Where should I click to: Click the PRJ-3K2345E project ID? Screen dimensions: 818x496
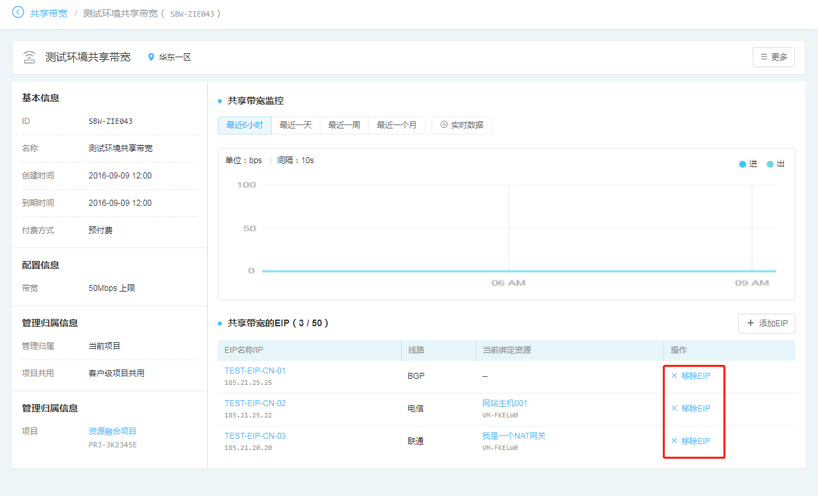point(113,445)
